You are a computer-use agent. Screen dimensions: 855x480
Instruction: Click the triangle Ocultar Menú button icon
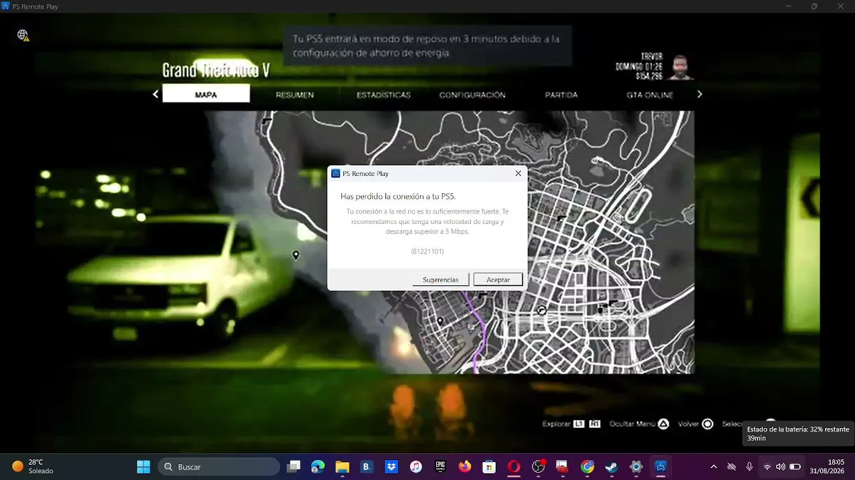click(x=663, y=424)
